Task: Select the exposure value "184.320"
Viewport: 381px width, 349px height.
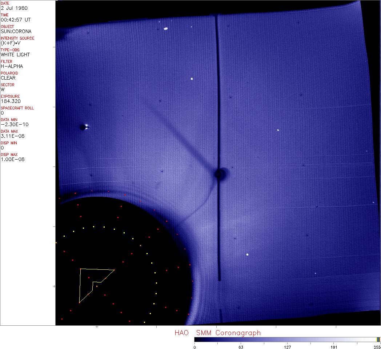Action: click(11, 101)
